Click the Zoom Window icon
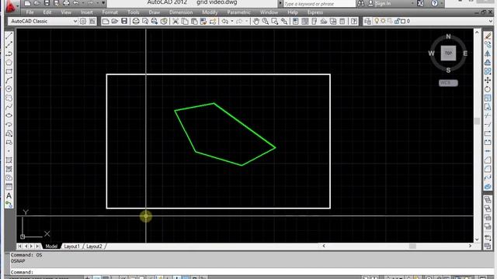497x279 pixels. pyautogui.click(x=275, y=21)
